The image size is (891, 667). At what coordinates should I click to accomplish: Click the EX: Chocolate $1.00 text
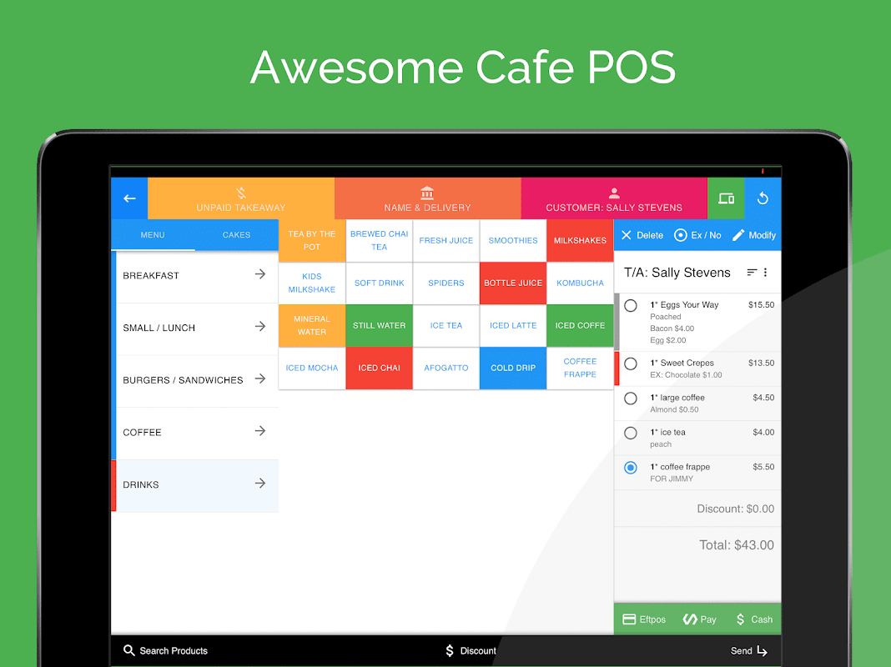pos(686,374)
